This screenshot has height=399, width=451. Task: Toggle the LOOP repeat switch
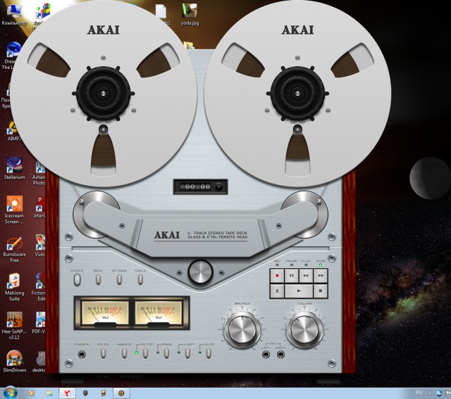[x=187, y=353]
